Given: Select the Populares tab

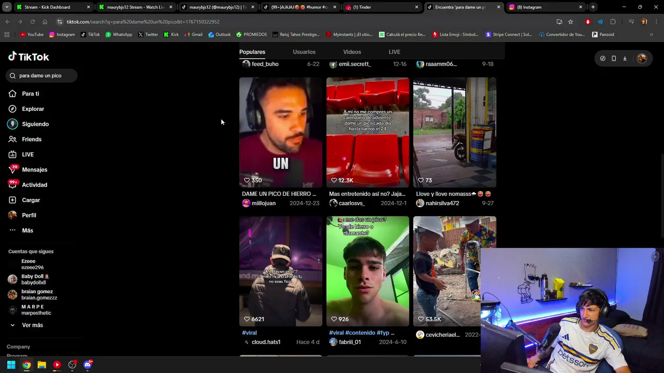Looking at the screenshot, I should [252, 52].
